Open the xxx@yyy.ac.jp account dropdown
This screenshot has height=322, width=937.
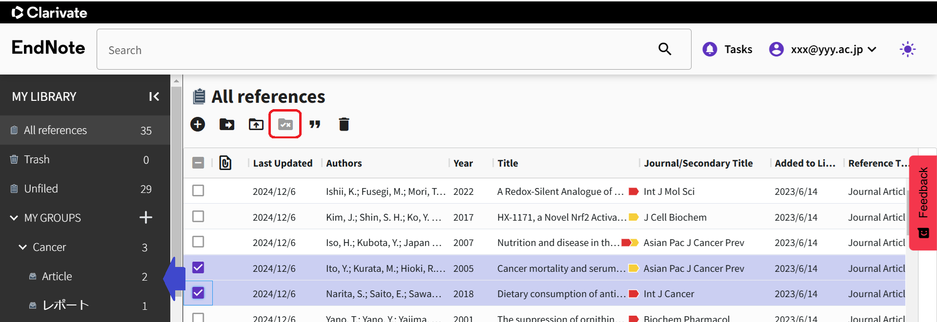click(824, 49)
